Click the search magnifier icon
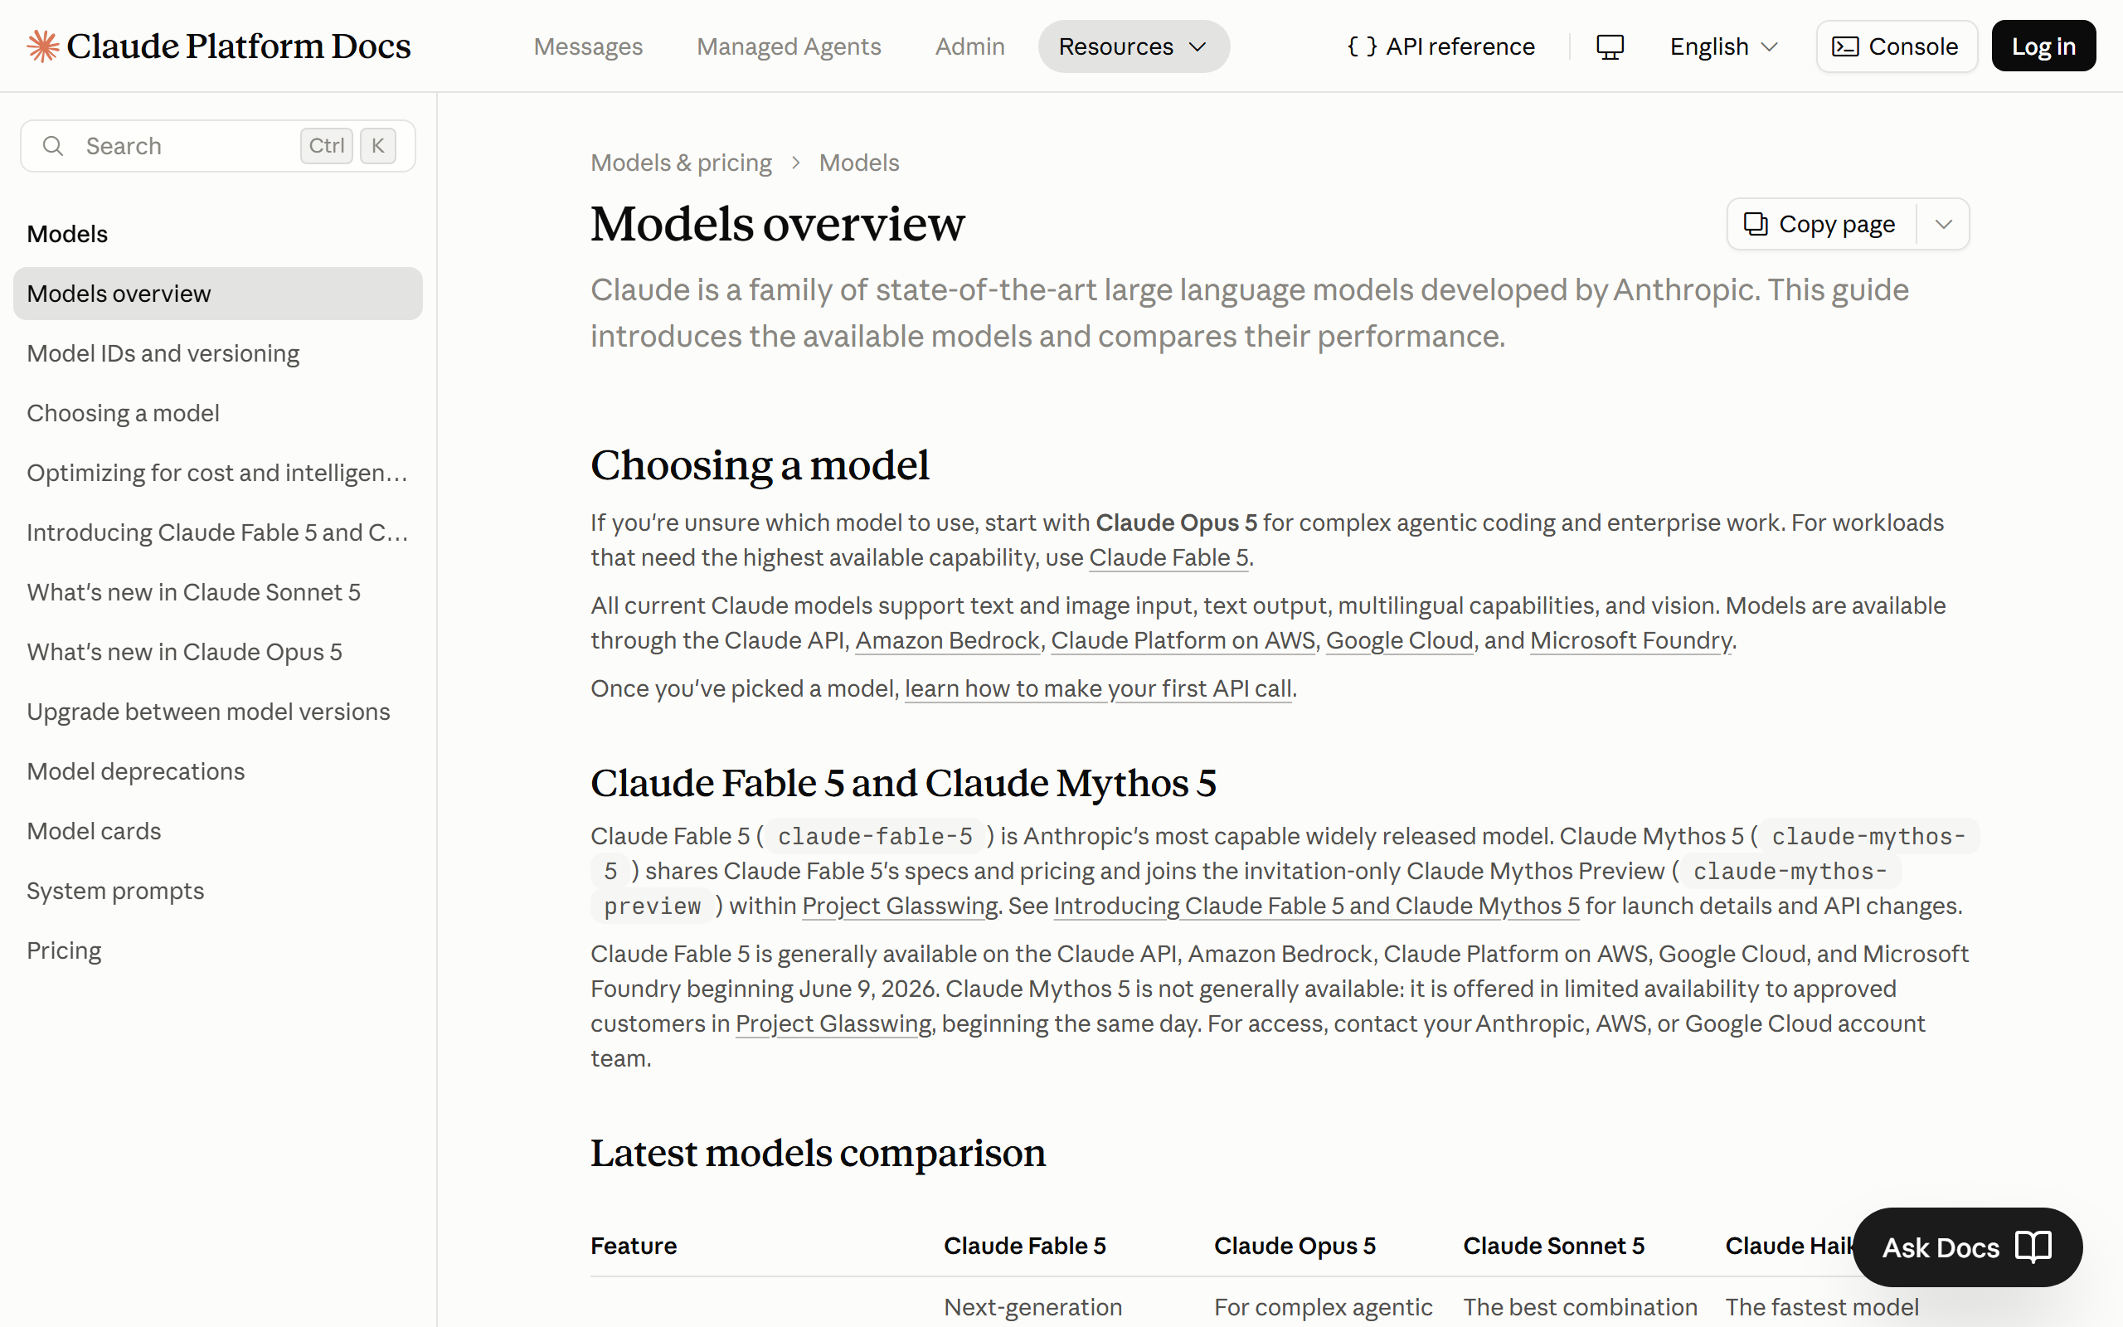Viewport: 2123px width, 1327px height. click(x=52, y=146)
